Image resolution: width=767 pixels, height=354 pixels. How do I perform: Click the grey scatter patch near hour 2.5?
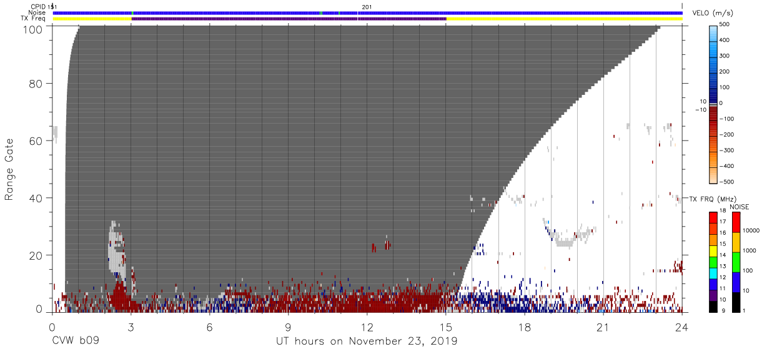[116, 250]
